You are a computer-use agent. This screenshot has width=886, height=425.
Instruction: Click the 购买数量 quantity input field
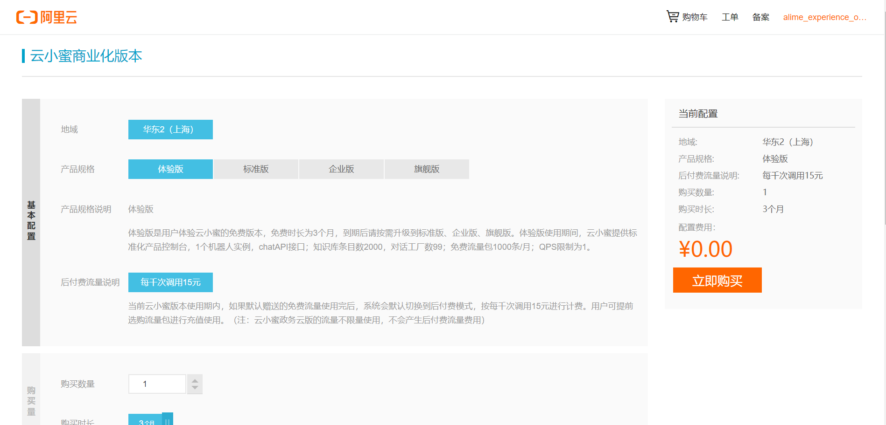pyautogui.click(x=157, y=384)
